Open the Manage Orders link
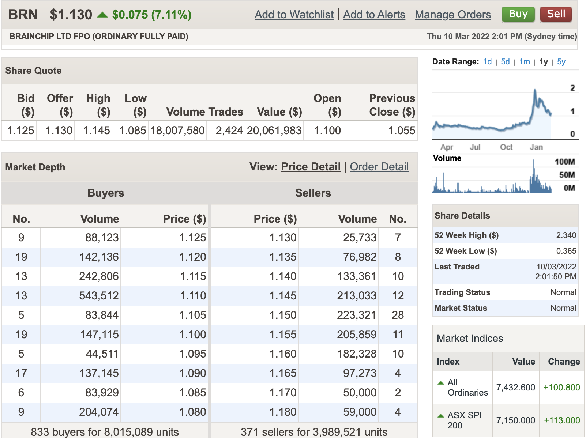Viewport: 586px width, 438px height. coord(452,15)
